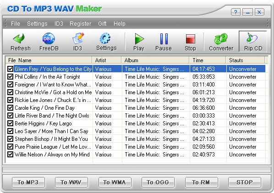The height and width of the screenshot is (193, 274).
Task: Click the green Refresh arrow icon
Action: (x=19, y=38)
